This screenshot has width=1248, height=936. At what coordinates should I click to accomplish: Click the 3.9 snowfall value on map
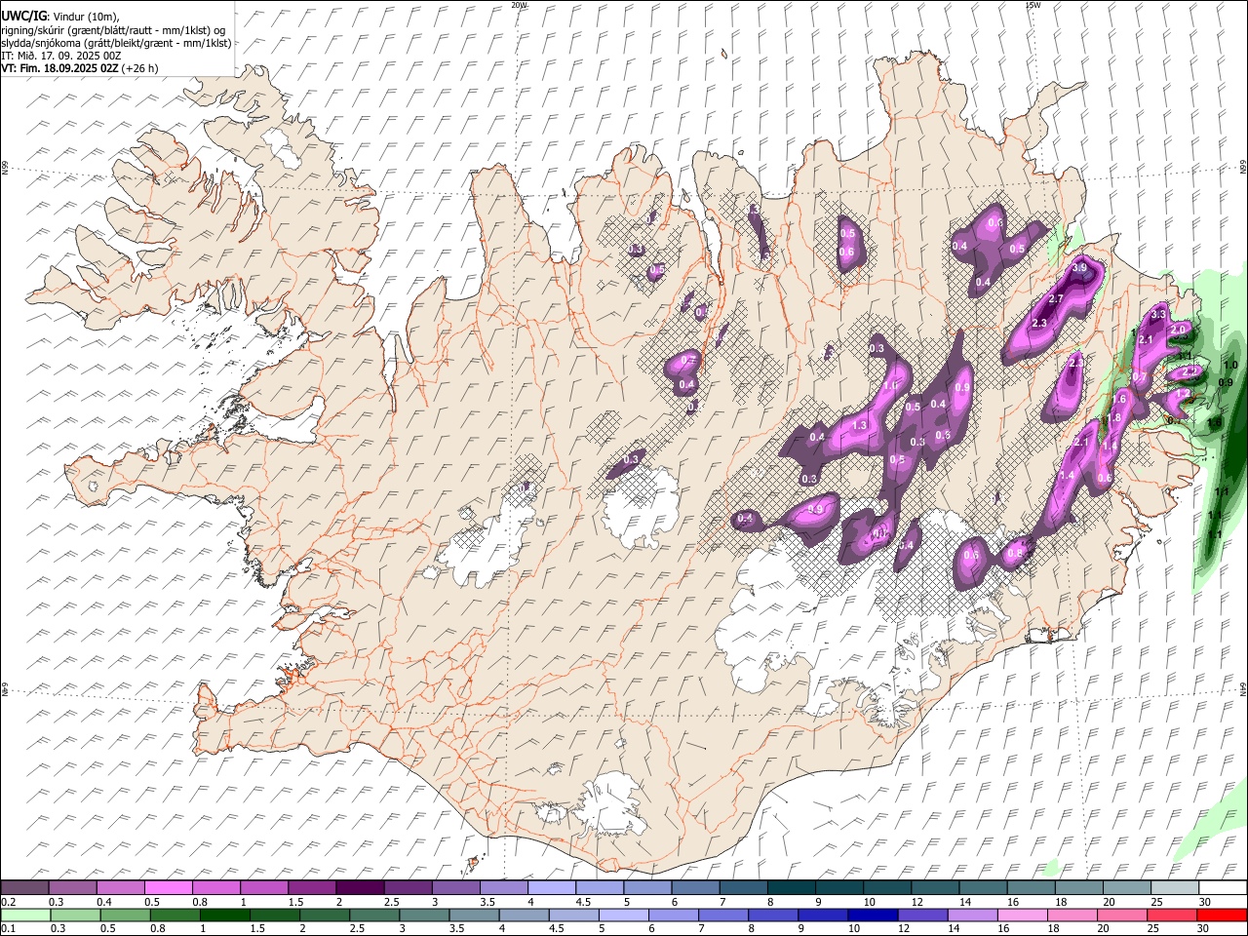coord(1079,268)
